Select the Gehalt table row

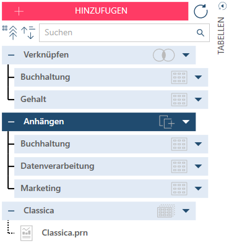111,100
